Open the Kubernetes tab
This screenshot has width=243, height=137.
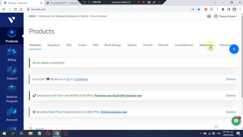[x=206, y=45]
